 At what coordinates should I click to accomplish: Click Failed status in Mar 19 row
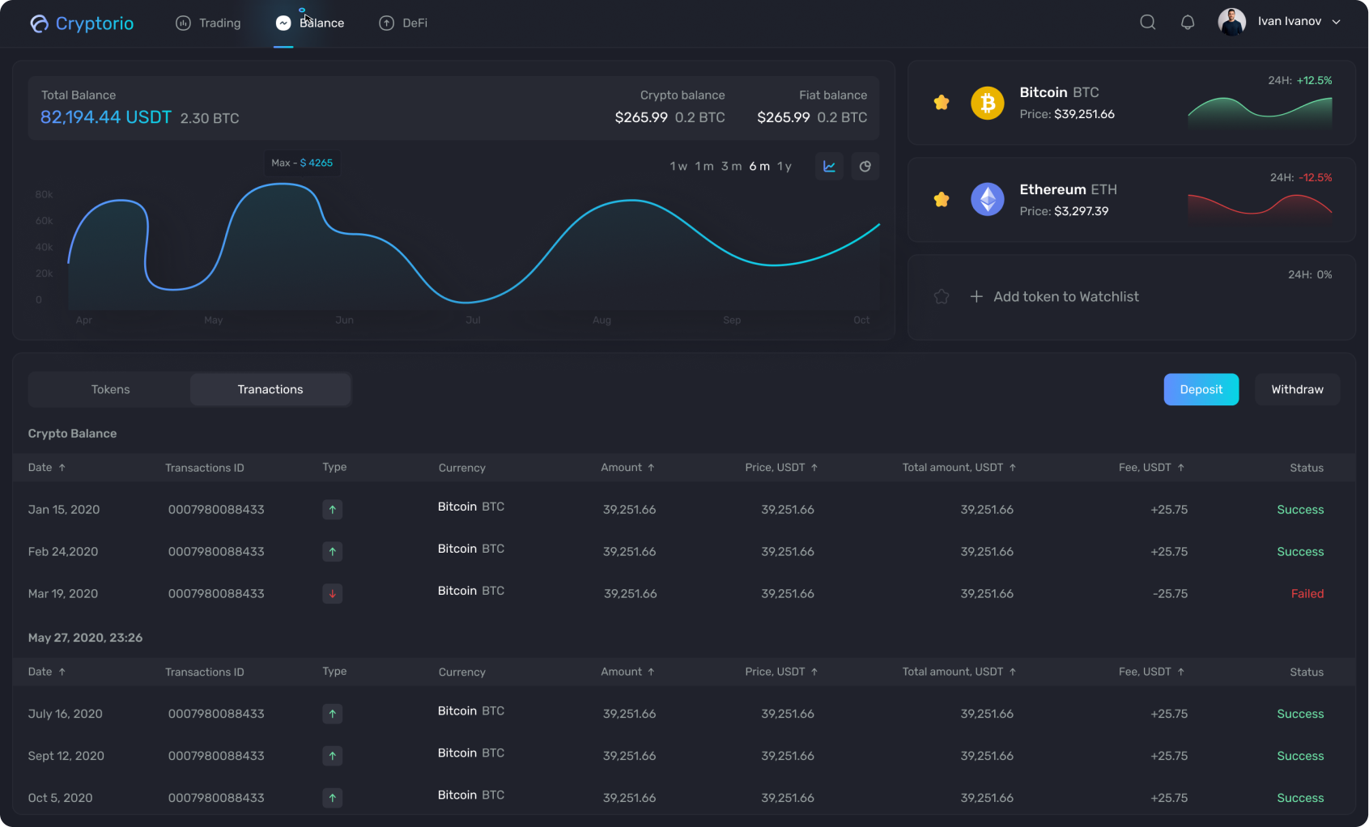(x=1307, y=594)
